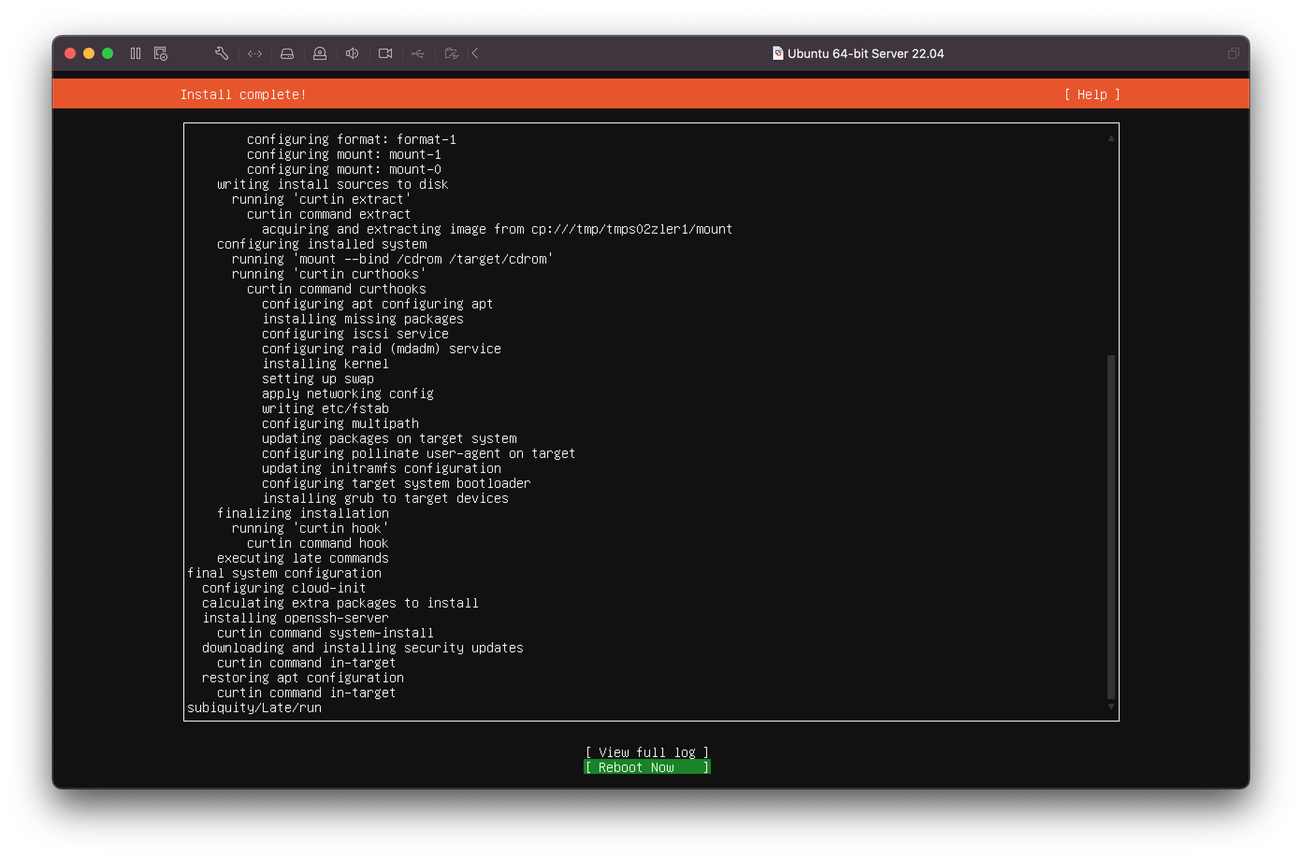Collapse toolbar with left chevron
The width and height of the screenshot is (1302, 858).
475,53
